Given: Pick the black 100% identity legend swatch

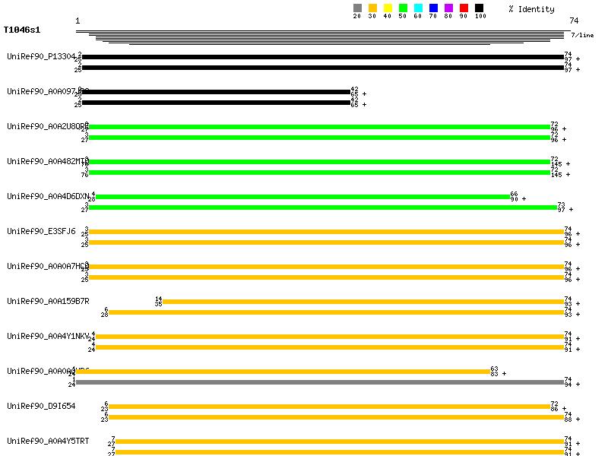Looking at the screenshot, I should tap(479, 8).
